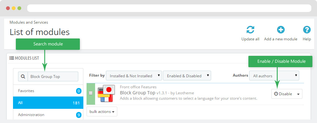Click the power icon on Disable button
The image size is (317, 123).
pyautogui.click(x=276, y=94)
